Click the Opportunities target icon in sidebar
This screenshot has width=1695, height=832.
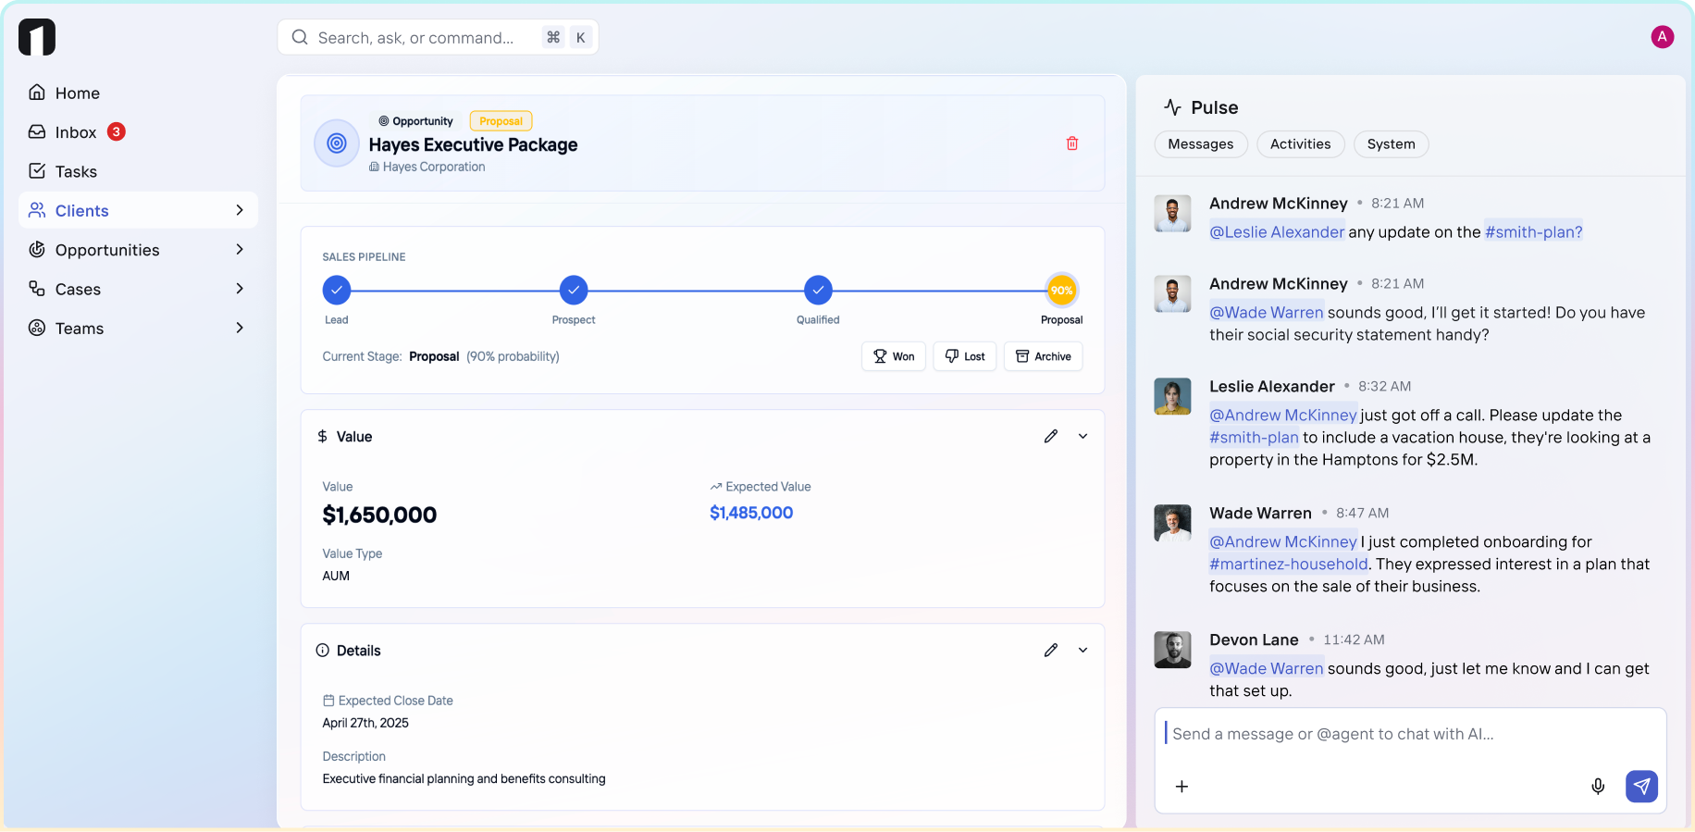37,249
